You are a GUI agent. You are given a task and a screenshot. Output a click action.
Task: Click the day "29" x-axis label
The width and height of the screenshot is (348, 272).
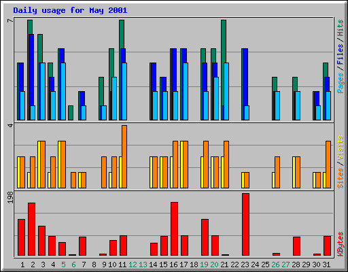(x=306, y=265)
